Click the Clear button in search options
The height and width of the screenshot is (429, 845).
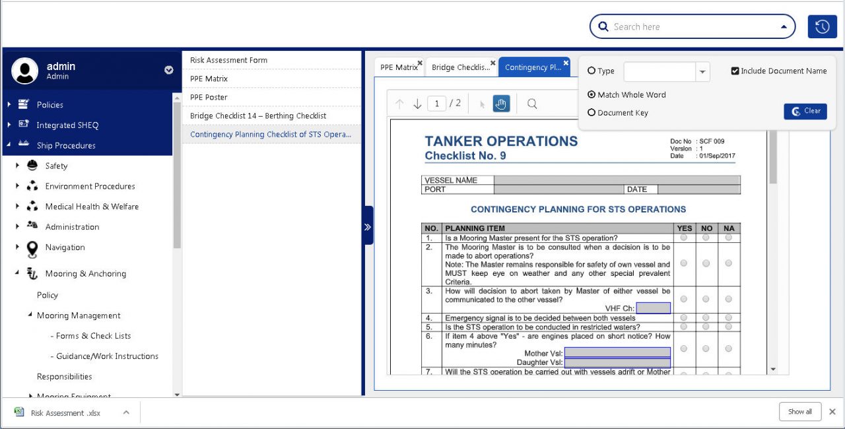coord(805,112)
